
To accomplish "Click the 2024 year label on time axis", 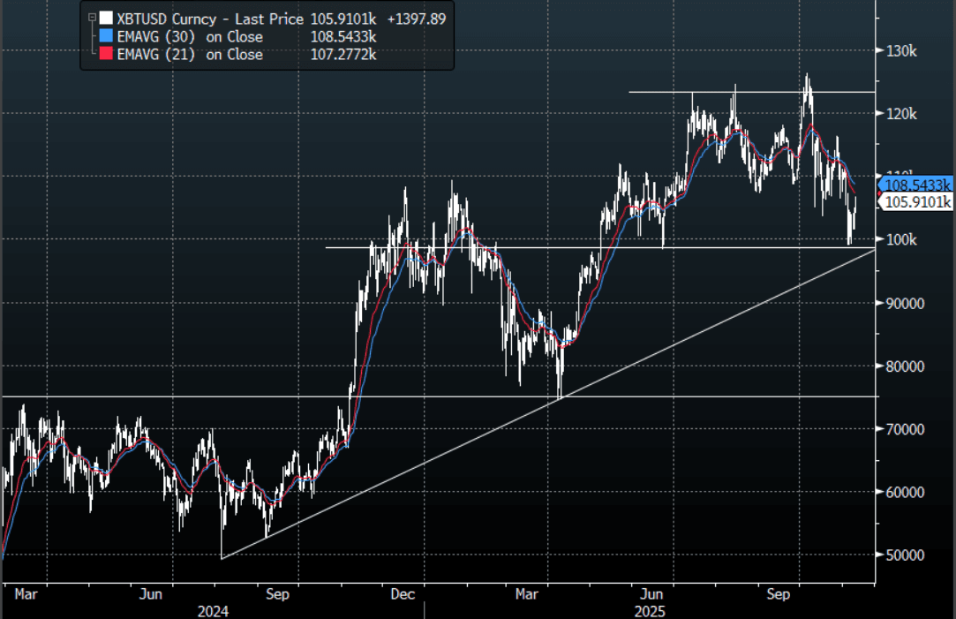I will coord(214,610).
